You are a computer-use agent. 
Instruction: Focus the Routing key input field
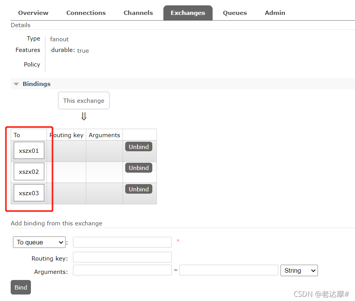coord(122,257)
